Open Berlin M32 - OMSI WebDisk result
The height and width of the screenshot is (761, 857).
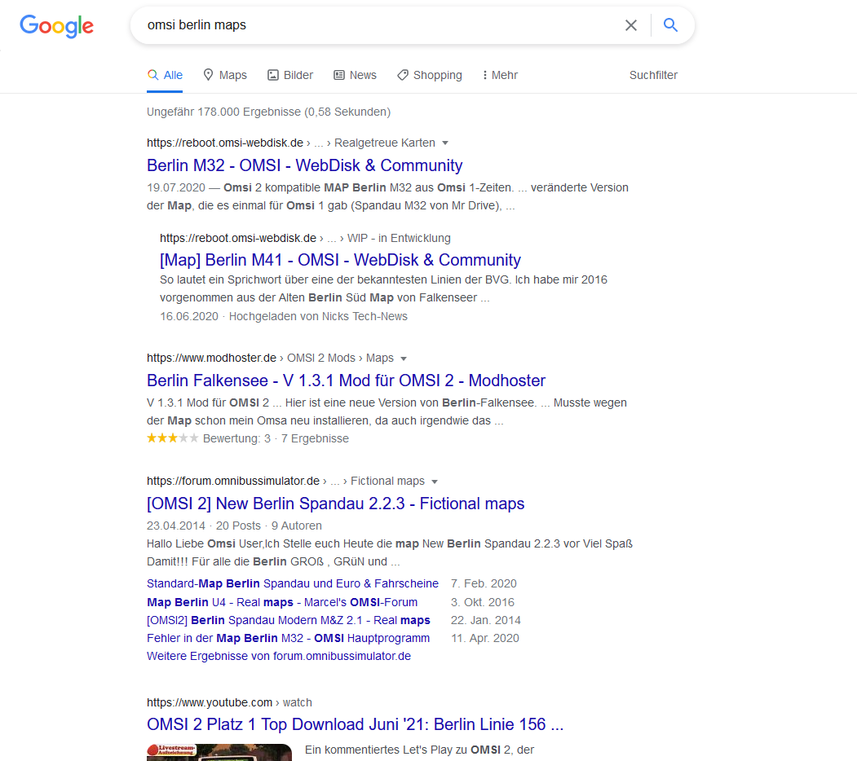(x=304, y=165)
